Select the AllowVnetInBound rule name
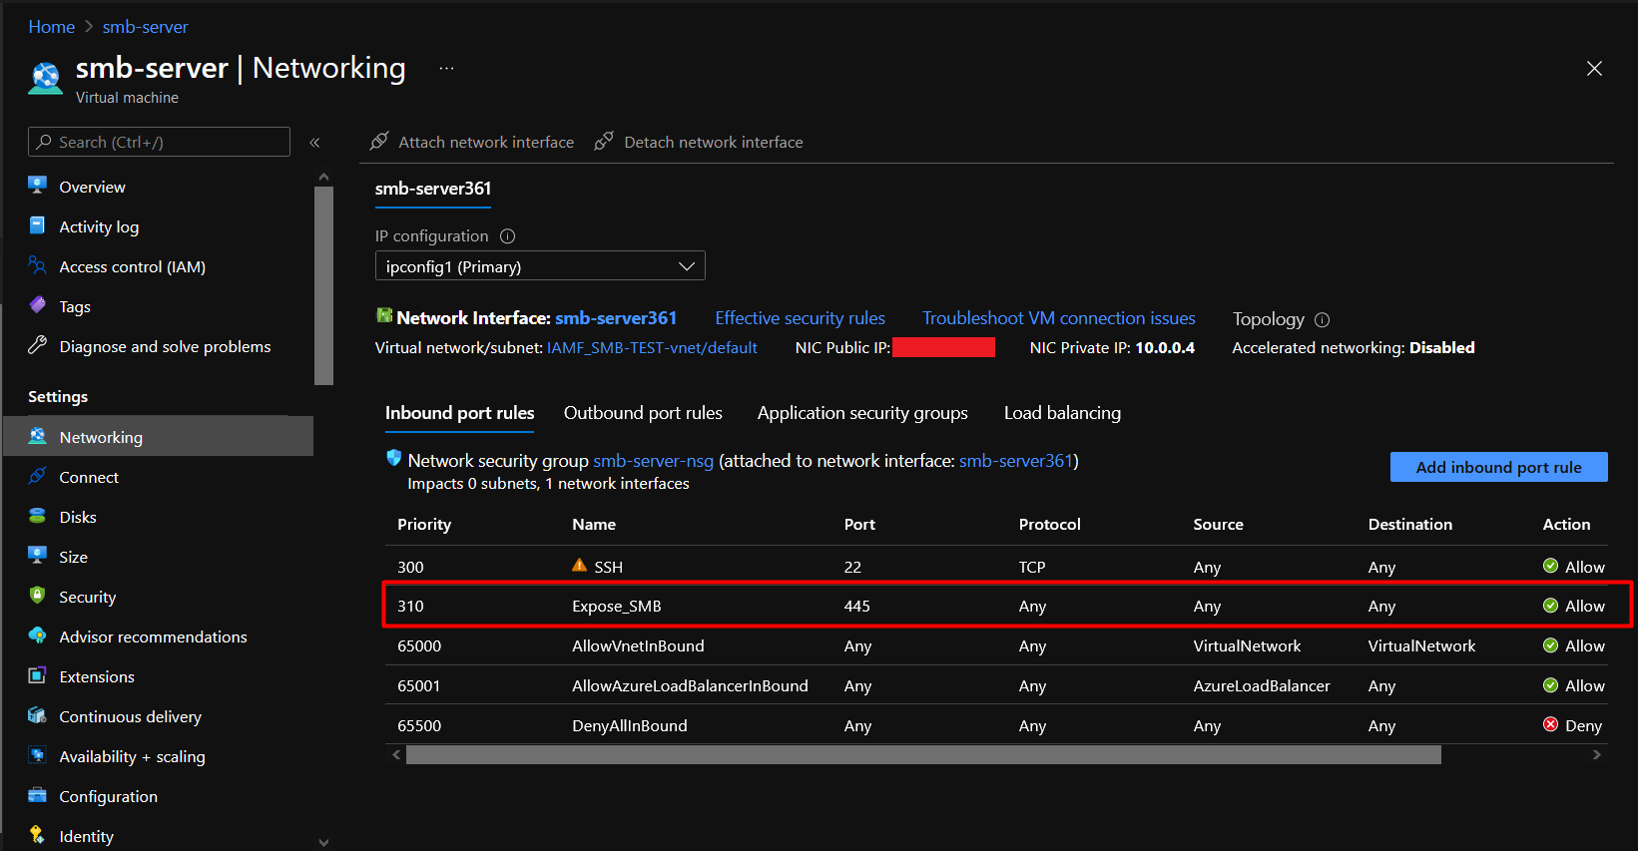 coord(638,646)
